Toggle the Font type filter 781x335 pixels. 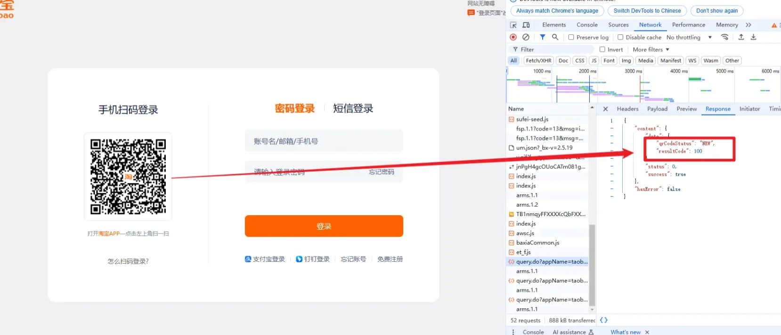tap(609, 61)
